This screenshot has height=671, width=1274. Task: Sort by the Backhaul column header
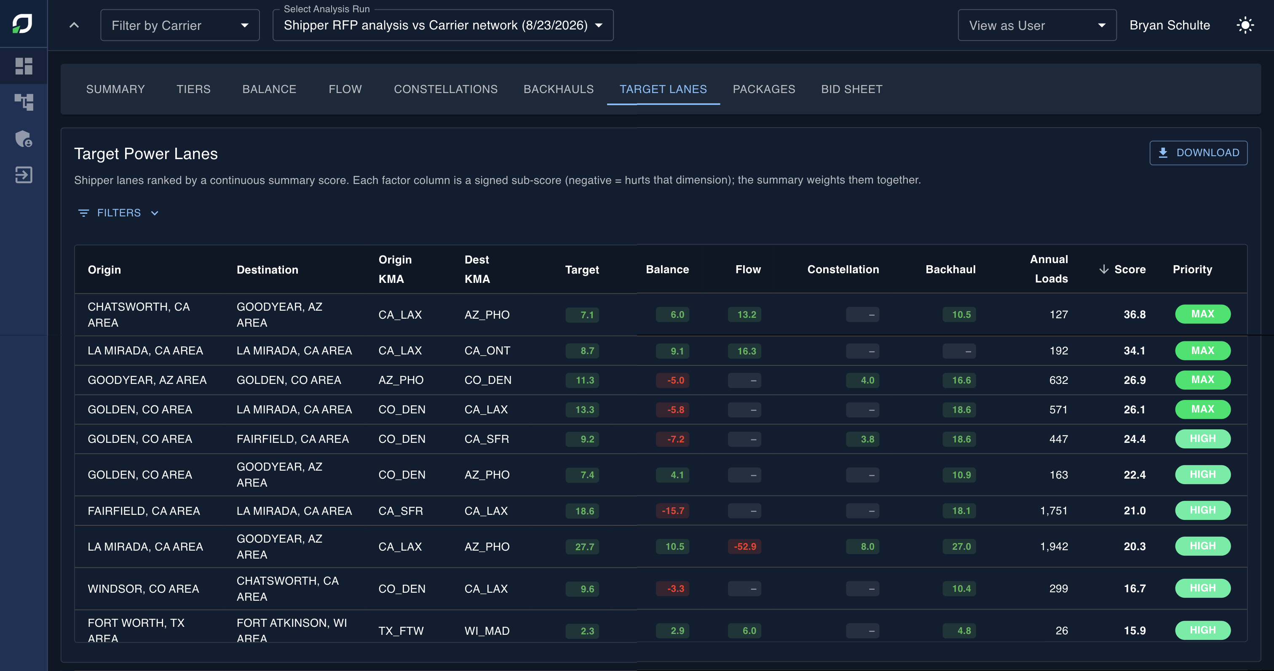tap(950, 269)
